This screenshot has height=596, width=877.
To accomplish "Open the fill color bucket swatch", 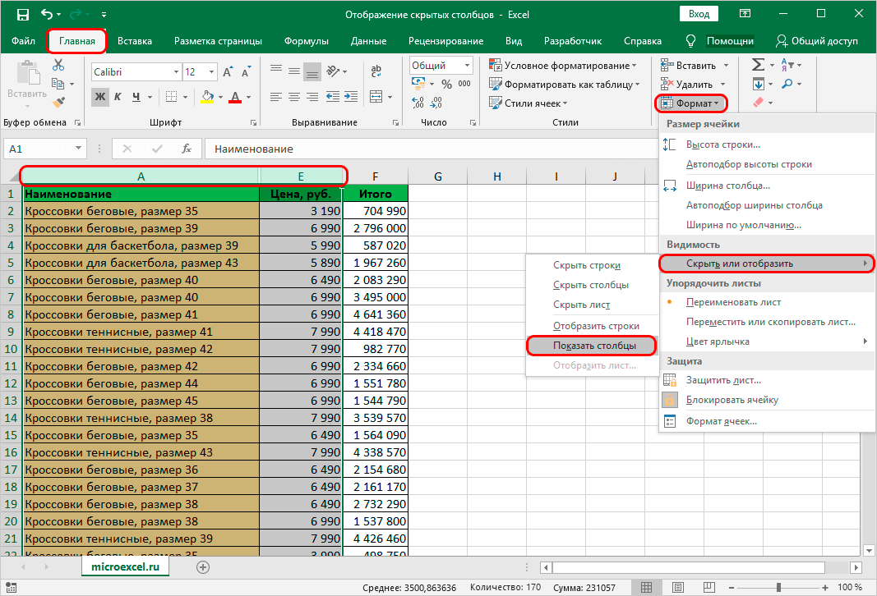I will point(207,97).
